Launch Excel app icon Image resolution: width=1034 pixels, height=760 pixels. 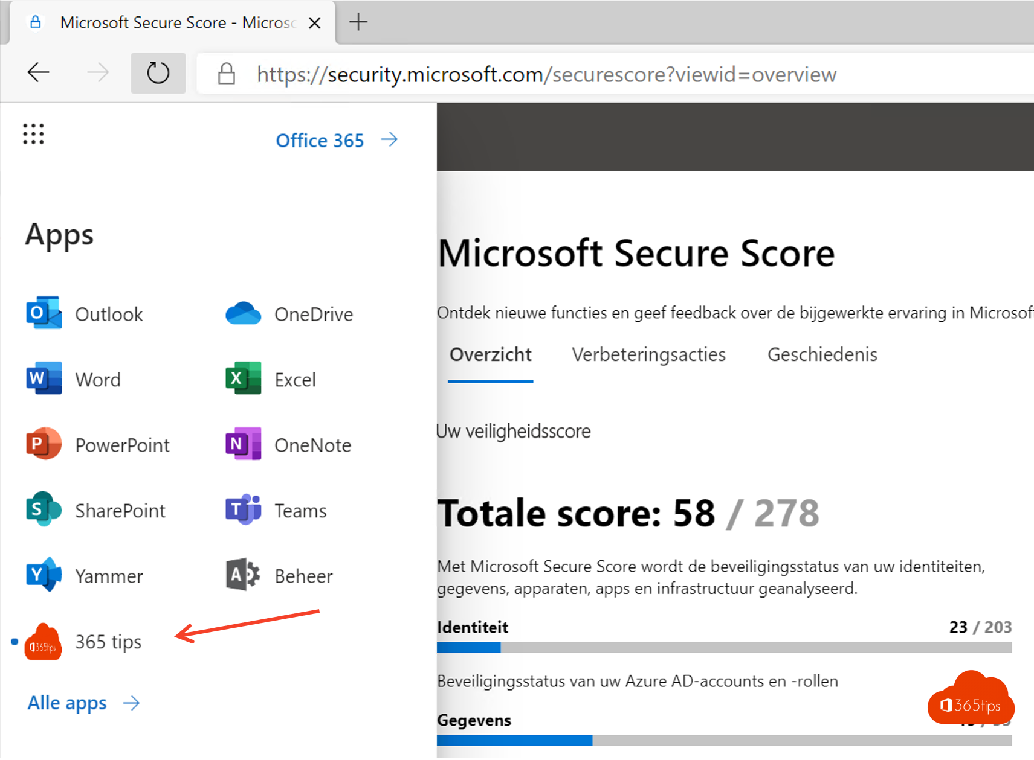pos(243,378)
